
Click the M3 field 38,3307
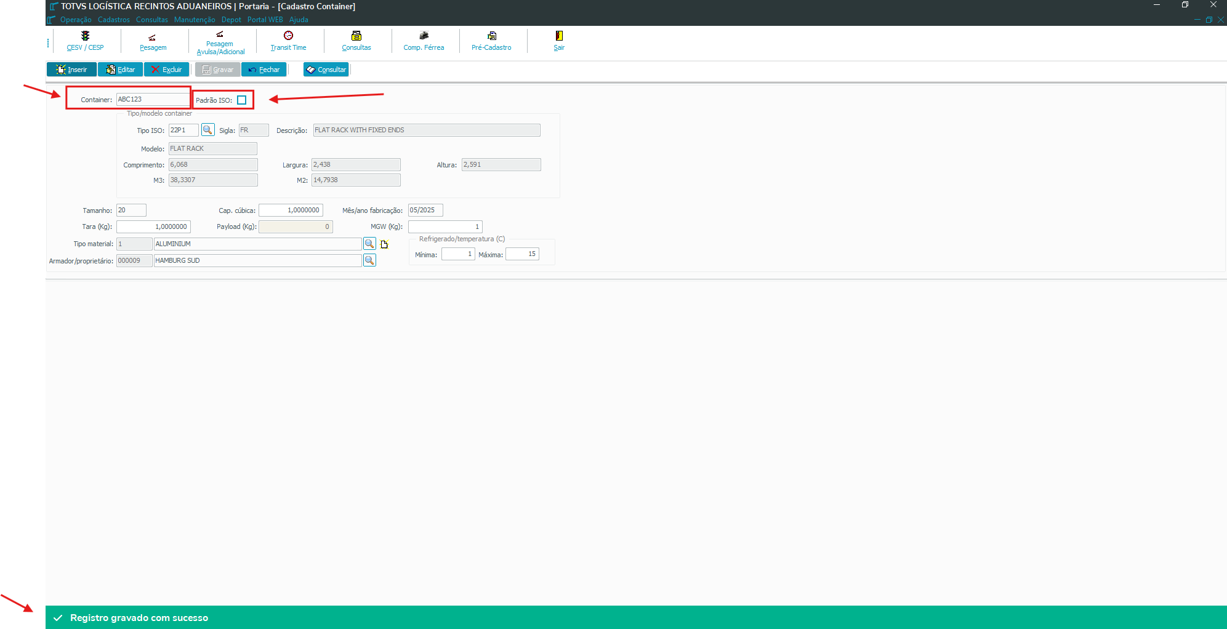[x=213, y=180]
